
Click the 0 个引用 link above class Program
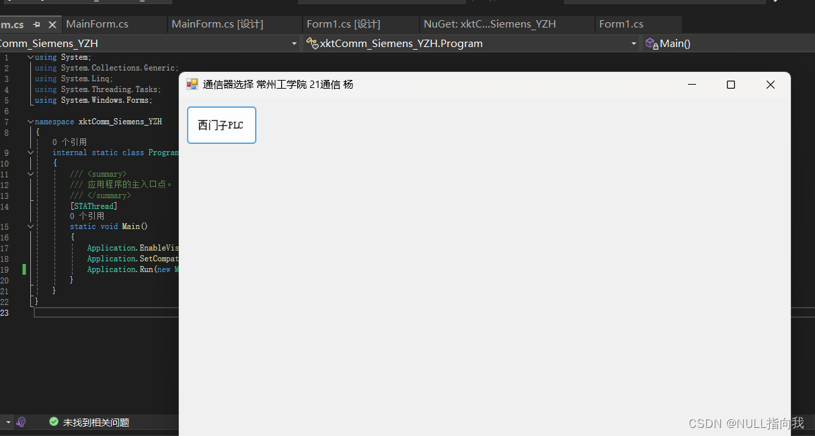[65, 142]
